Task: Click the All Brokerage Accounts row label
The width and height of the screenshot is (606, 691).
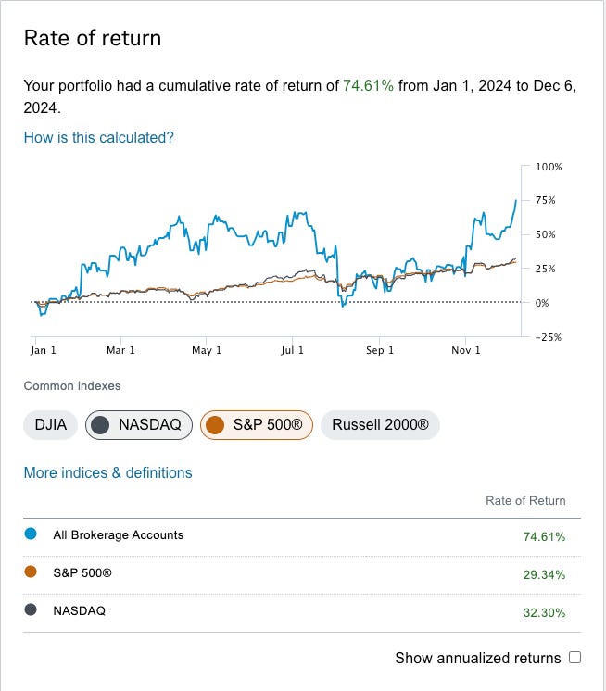Action: point(119,534)
